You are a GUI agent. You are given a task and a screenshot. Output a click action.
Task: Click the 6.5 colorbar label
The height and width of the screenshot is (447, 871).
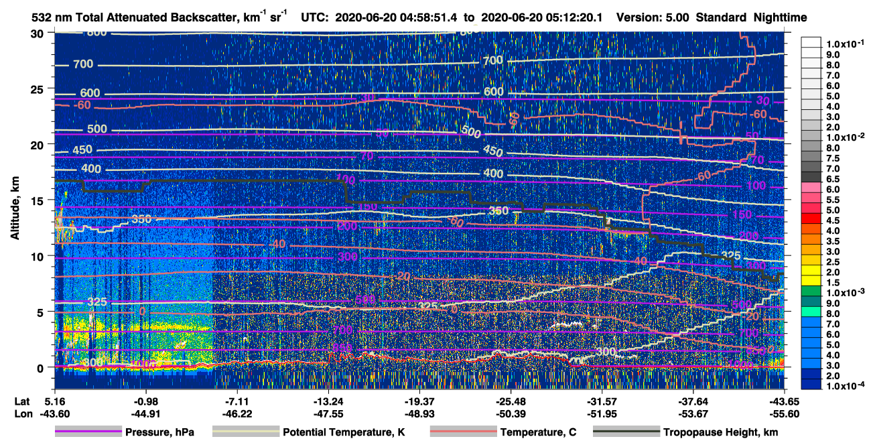coord(833,179)
